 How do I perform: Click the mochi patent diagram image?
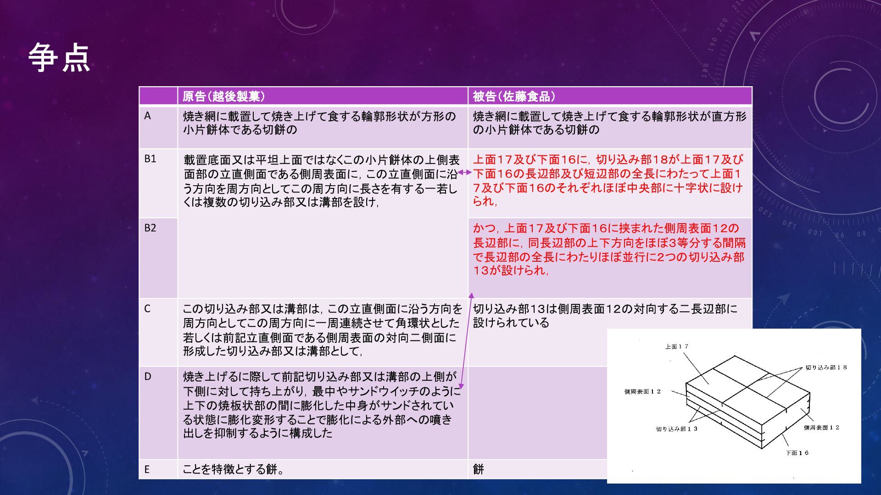733,406
